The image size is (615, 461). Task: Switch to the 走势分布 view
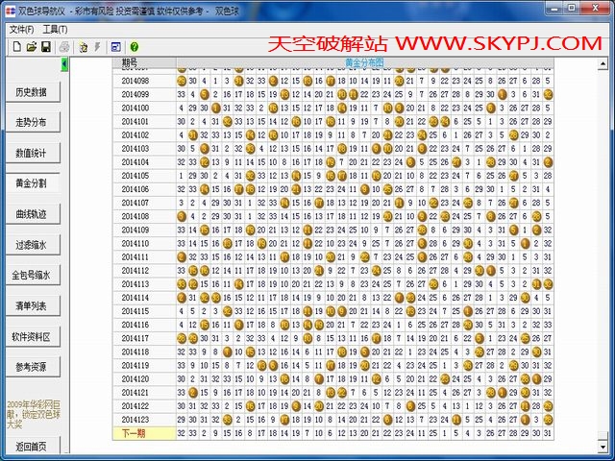point(32,123)
